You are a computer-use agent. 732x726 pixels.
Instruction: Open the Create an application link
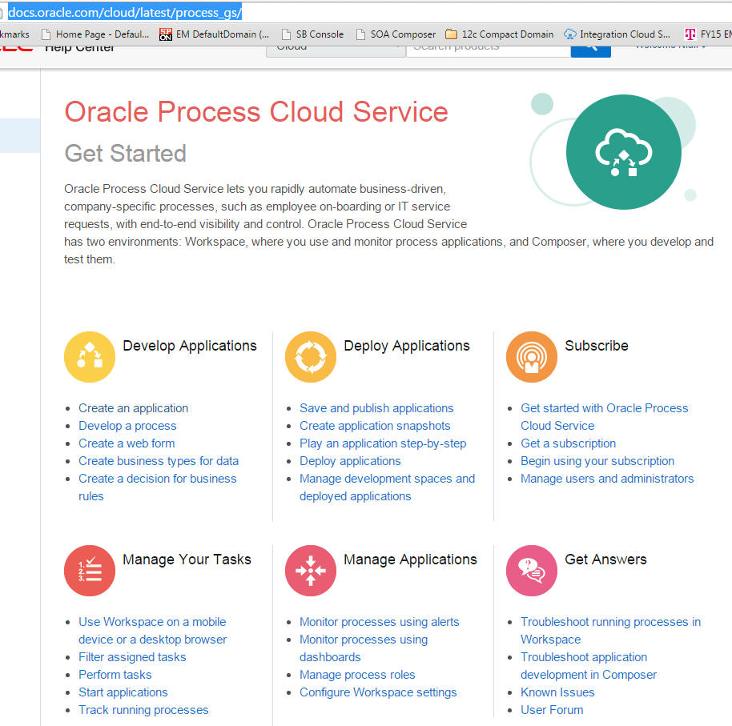point(133,408)
